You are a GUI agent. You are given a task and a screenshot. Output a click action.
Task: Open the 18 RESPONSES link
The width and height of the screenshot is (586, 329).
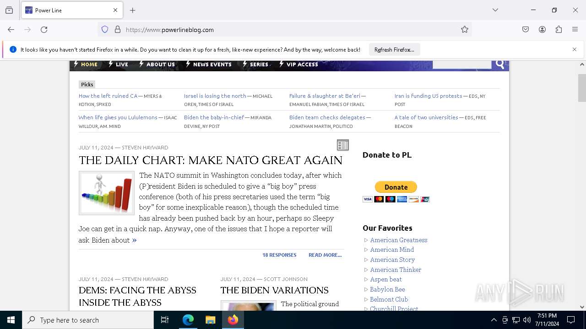coord(279,255)
